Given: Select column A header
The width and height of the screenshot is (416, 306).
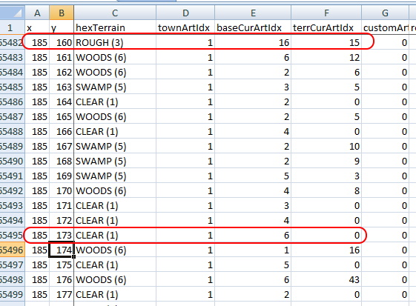Looking at the screenshot, I should 37,13.
